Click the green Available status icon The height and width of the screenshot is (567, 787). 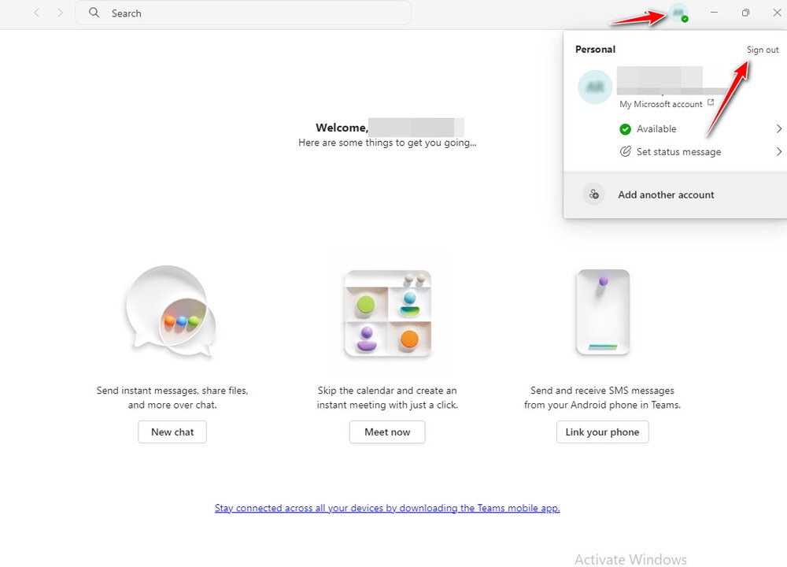625,129
